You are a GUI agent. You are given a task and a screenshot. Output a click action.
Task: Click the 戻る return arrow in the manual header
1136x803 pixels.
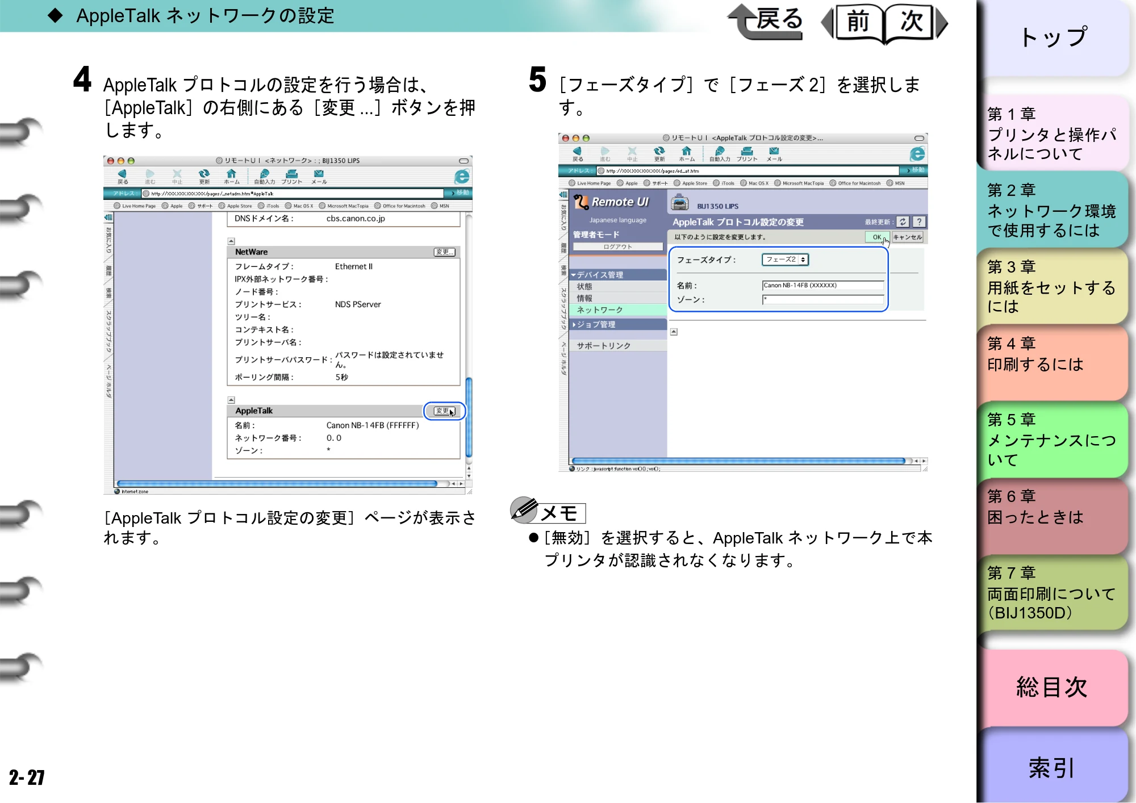click(x=766, y=22)
